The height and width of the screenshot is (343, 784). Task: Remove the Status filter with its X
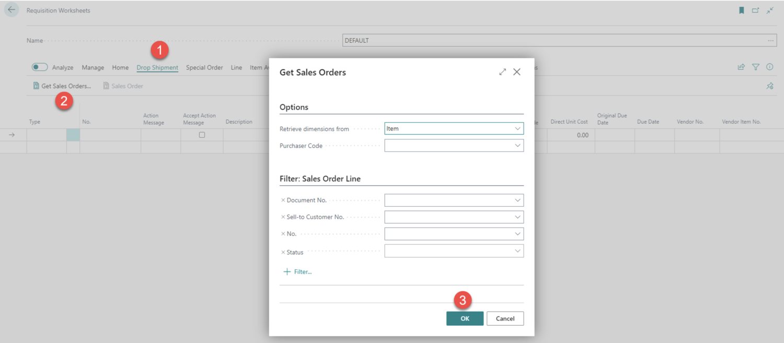click(x=284, y=252)
